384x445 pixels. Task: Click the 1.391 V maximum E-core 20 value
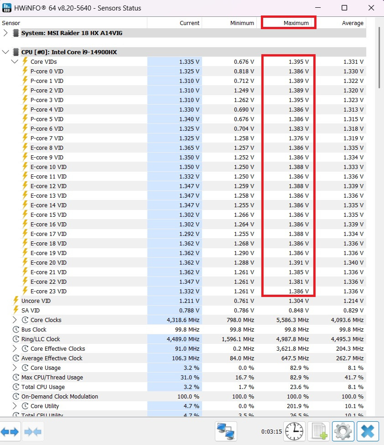[298, 262]
